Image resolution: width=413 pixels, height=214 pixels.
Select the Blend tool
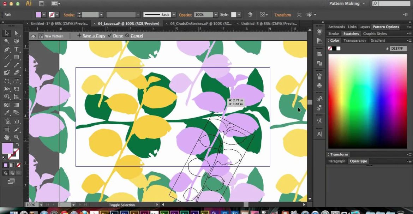tap(17, 113)
